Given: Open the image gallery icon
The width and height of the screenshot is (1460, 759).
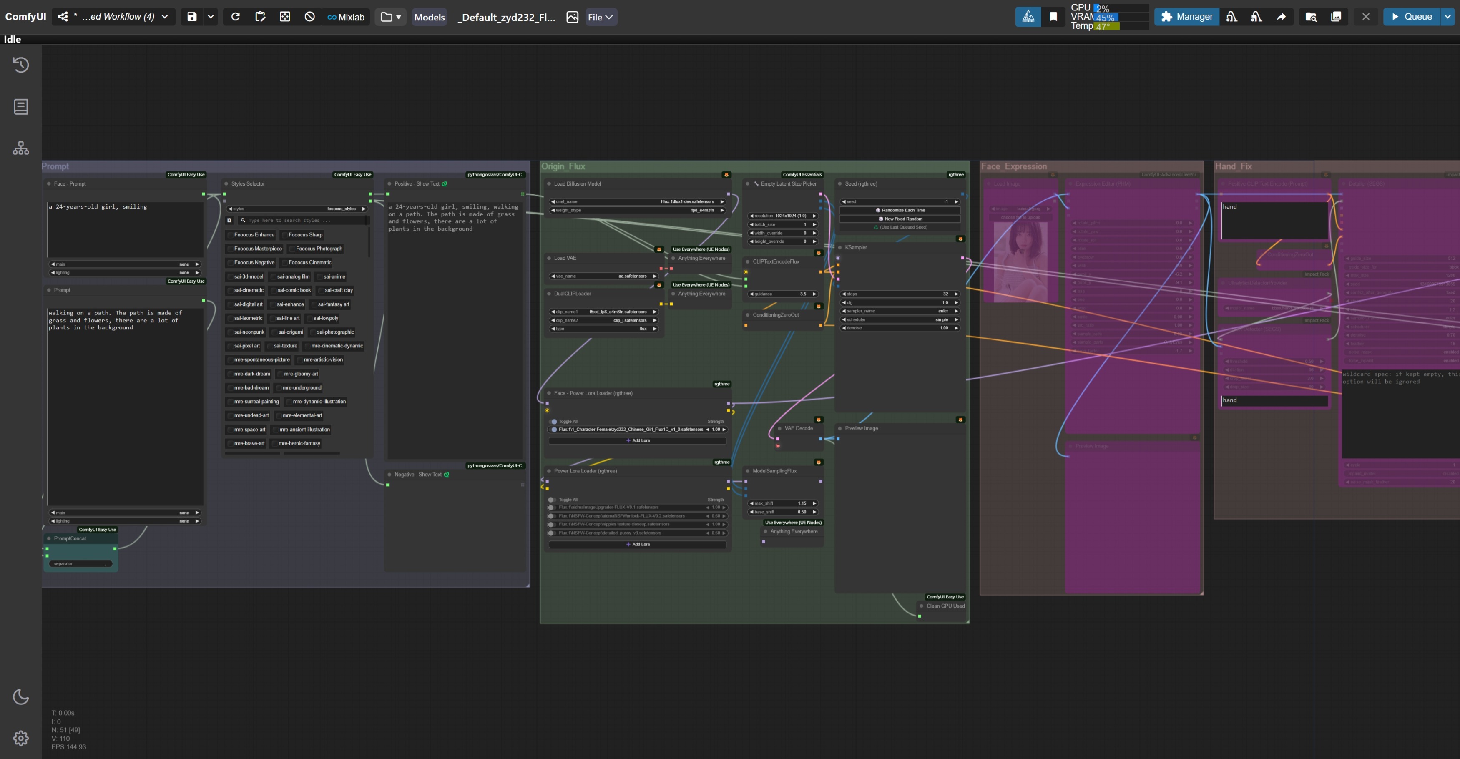Looking at the screenshot, I should (x=1336, y=16).
